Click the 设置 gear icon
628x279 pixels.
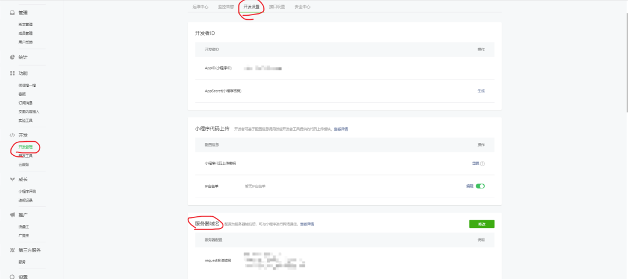(x=12, y=277)
